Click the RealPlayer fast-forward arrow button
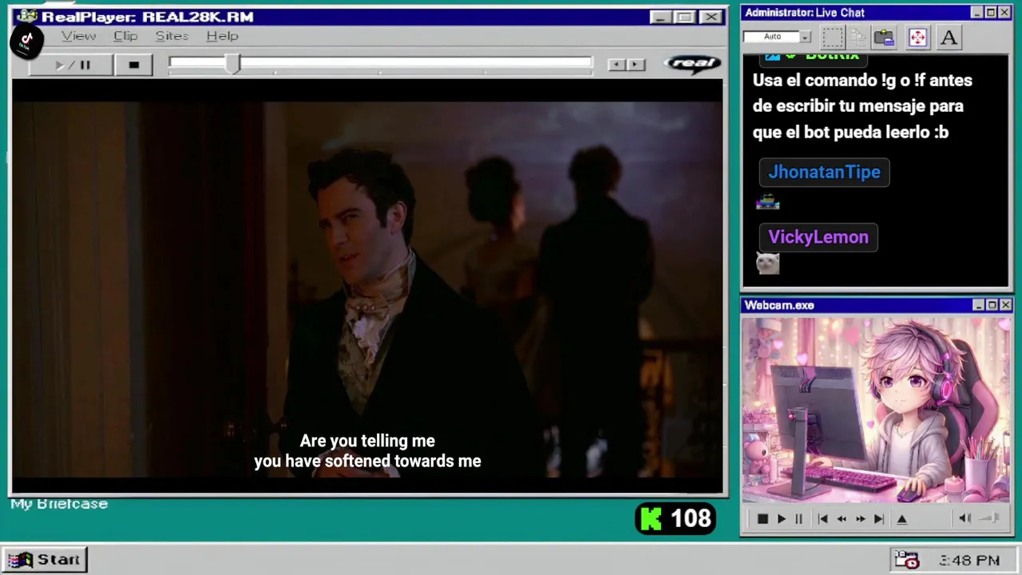The height and width of the screenshot is (575, 1022). (x=636, y=65)
